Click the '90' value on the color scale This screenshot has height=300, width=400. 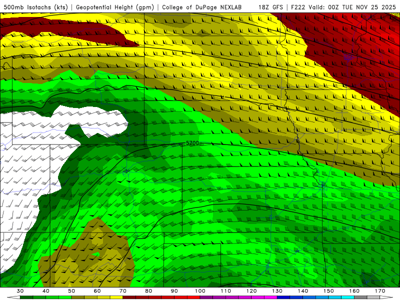[x=174, y=291]
